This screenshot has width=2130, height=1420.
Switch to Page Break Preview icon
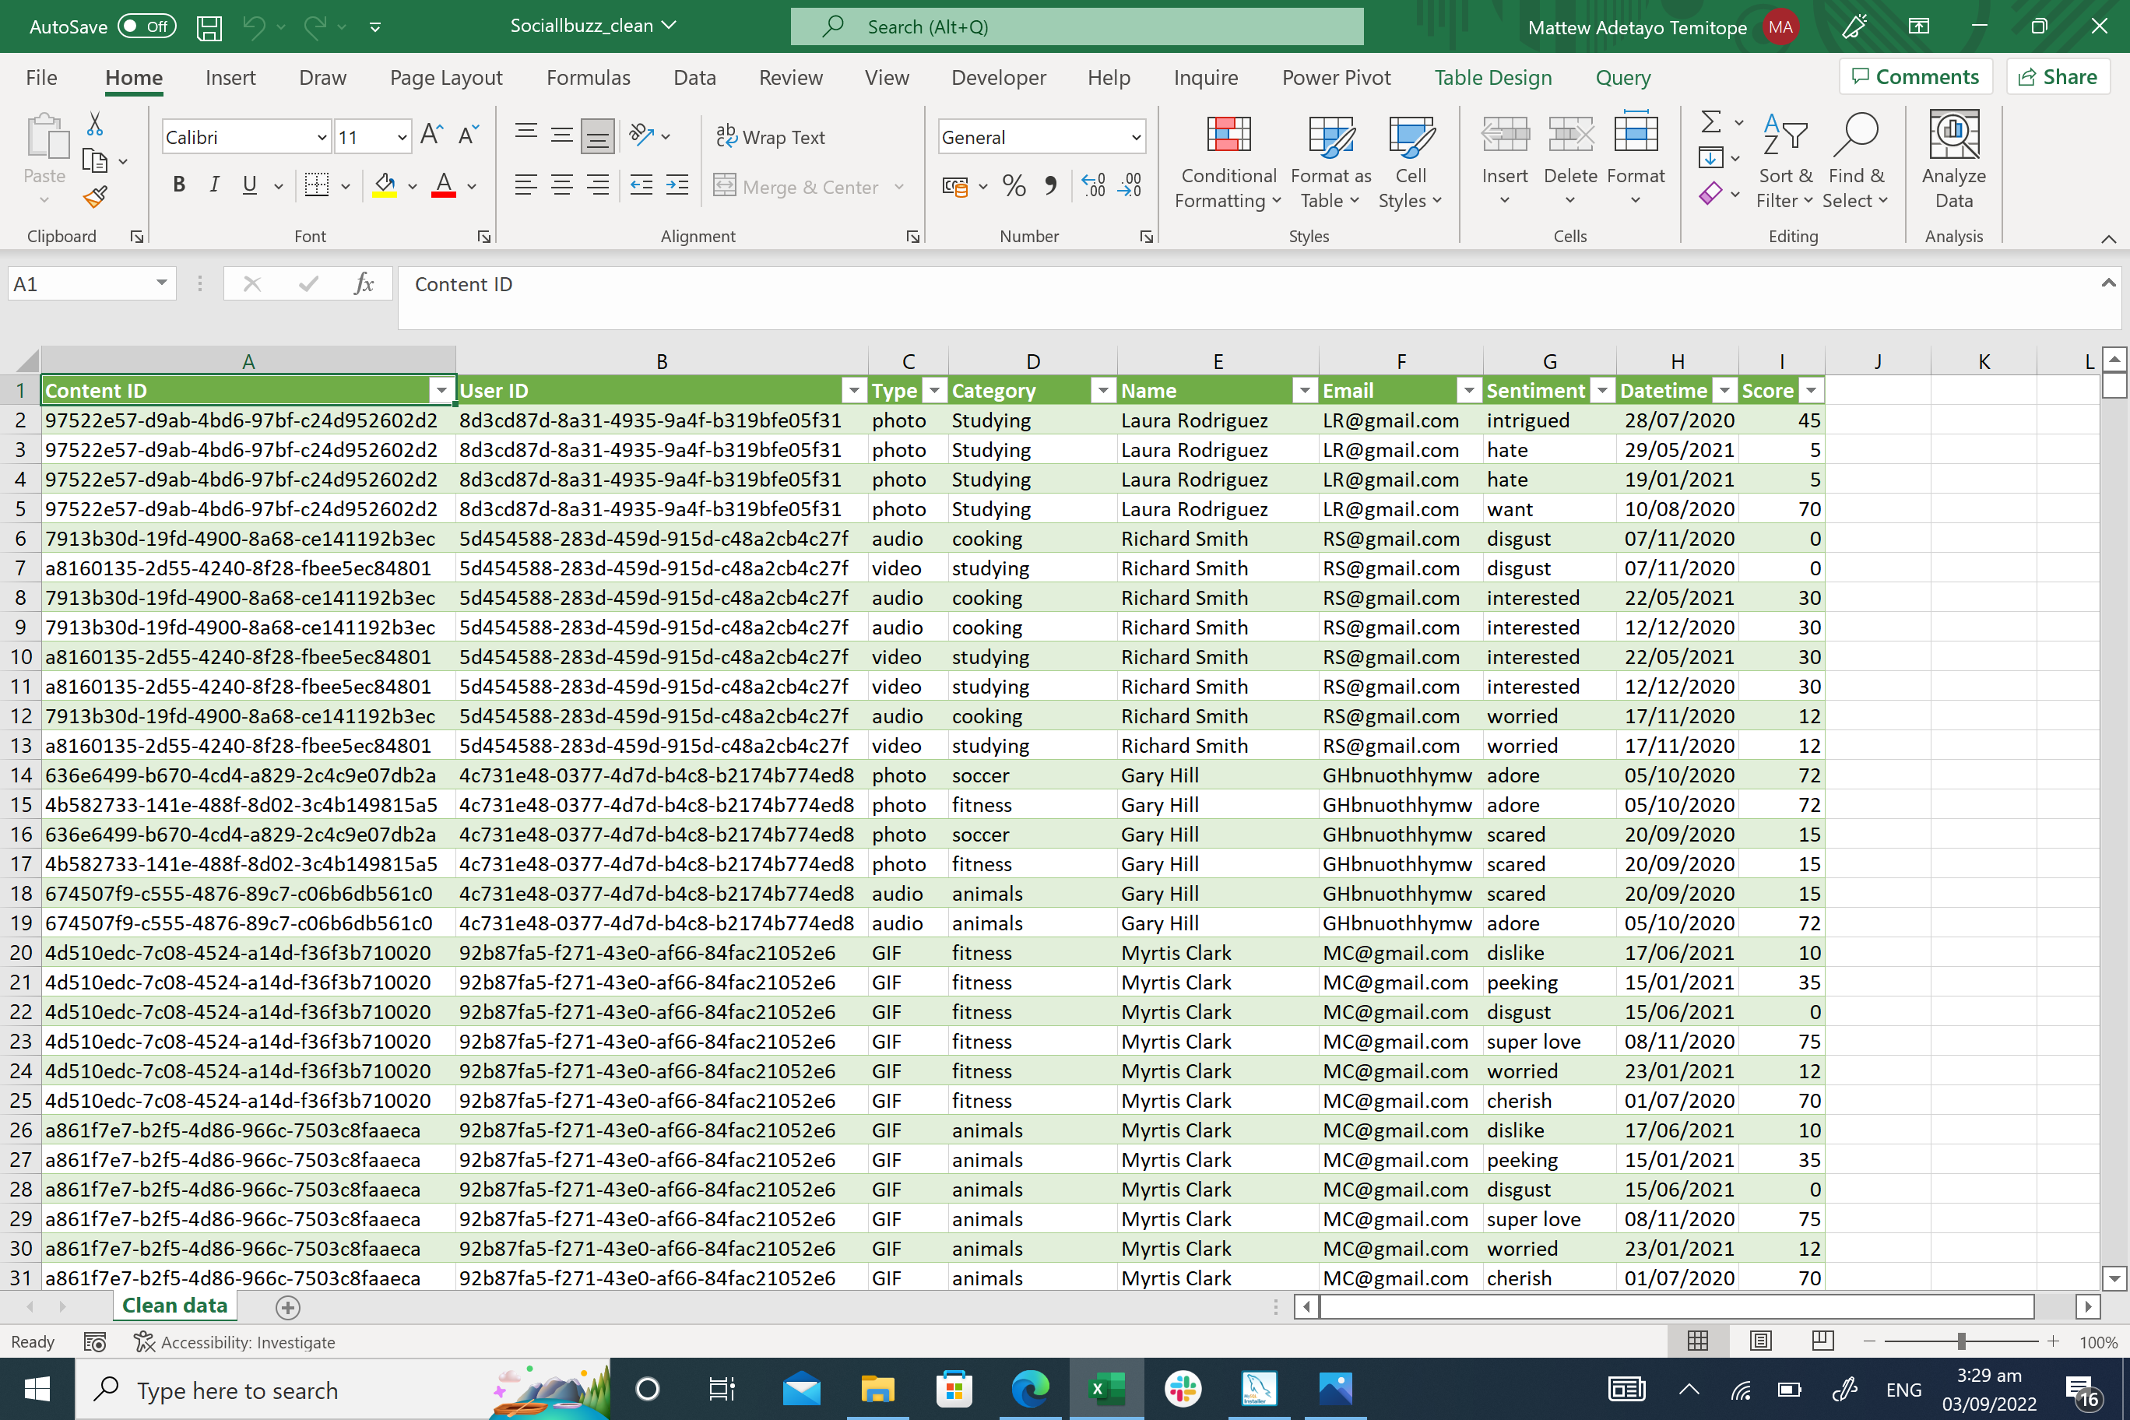point(1822,1341)
